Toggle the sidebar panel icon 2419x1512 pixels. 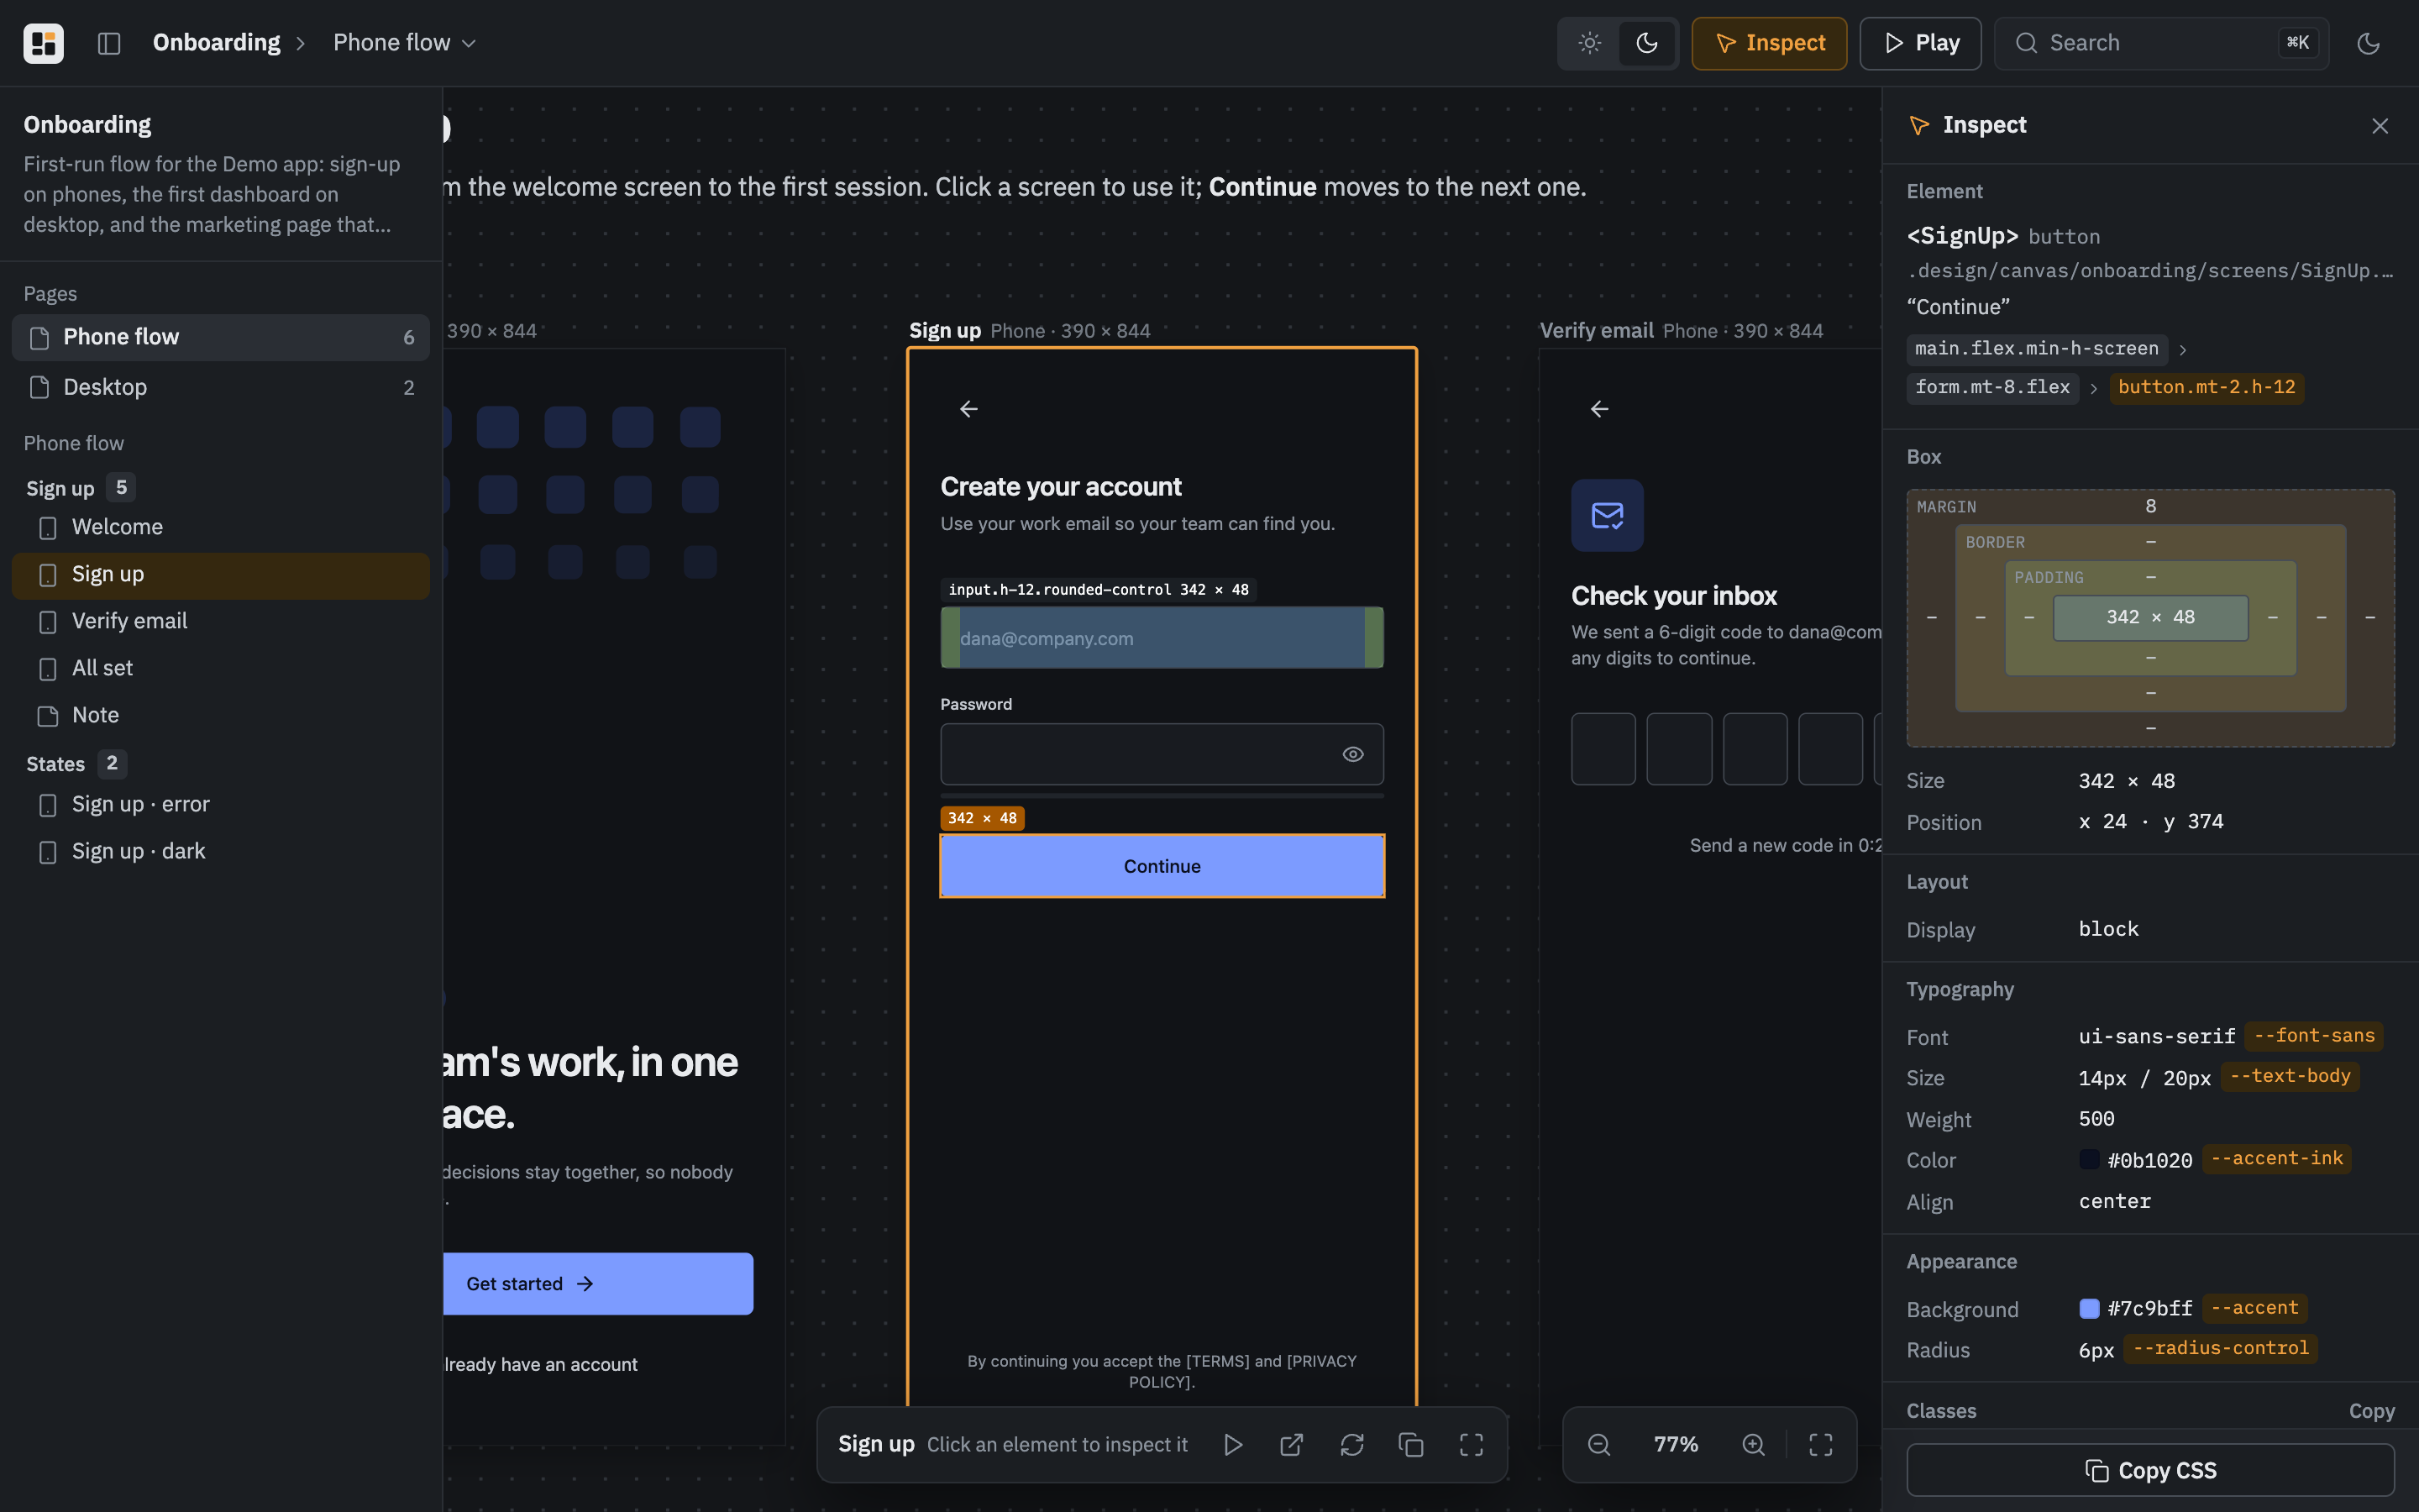coord(109,43)
